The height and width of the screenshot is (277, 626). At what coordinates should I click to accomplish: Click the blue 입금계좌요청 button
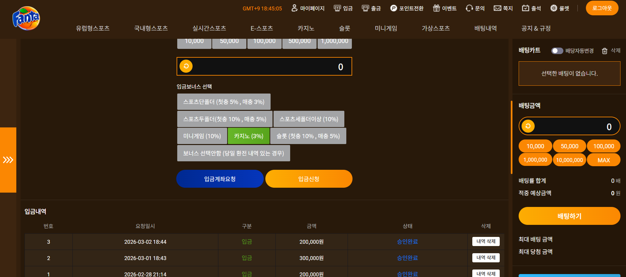click(220, 179)
